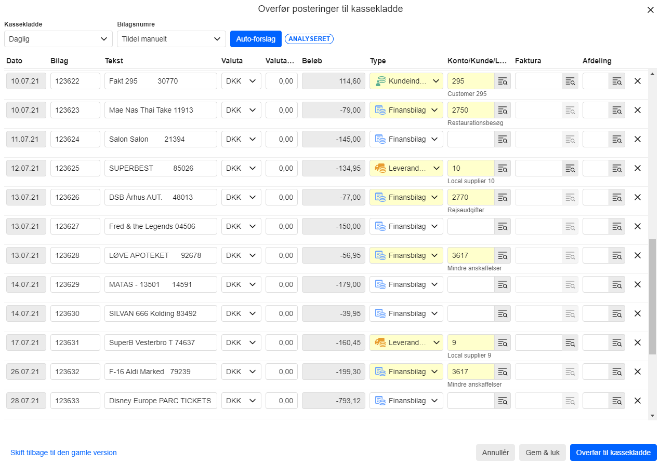The height and width of the screenshot is (466, 660).
Task: Click Skift tilbage til den gamle version link
Action: [63, 453]
